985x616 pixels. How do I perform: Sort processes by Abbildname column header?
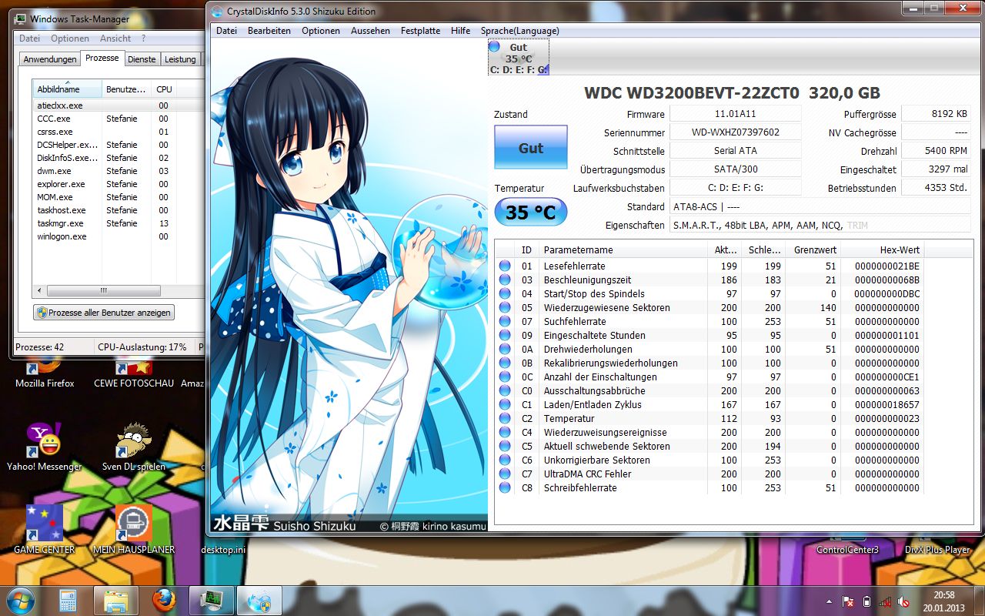(x=67, y=89)
